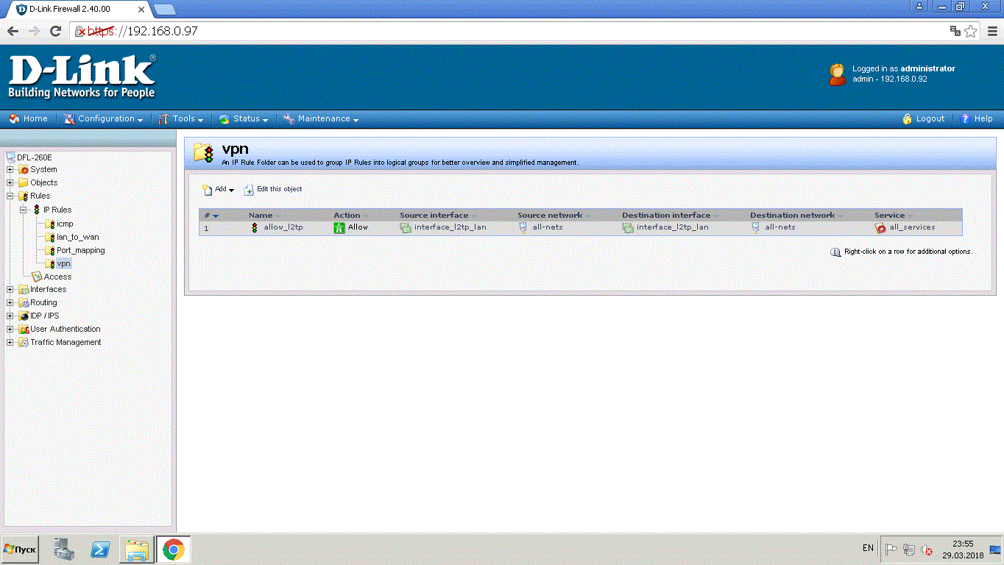Select the vpn rule folder in tree

pyautogui.click(x=63, y=263)
